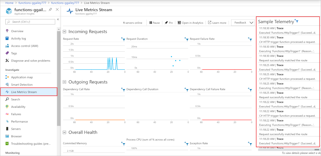Collapse the Outgoing Requests section
The height and width of the screenshot is (156, 321).
[x=64, y=82]
